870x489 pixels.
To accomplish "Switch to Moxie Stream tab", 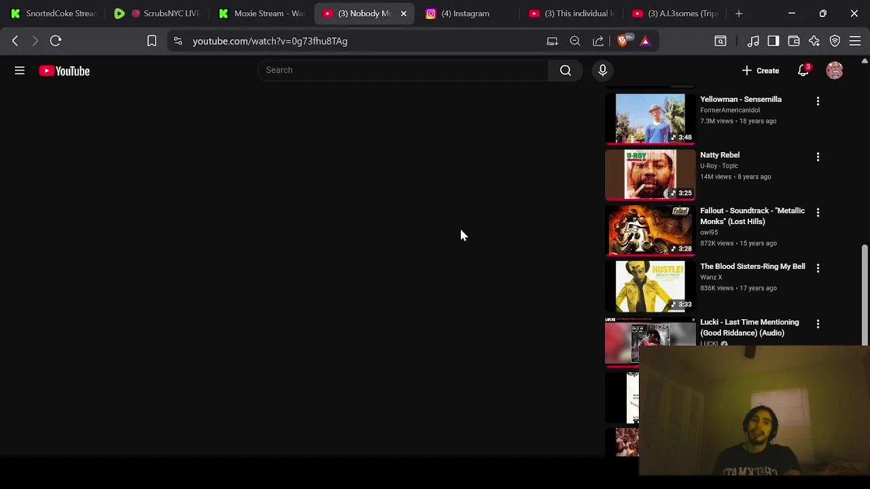I will tap(262, 14).
